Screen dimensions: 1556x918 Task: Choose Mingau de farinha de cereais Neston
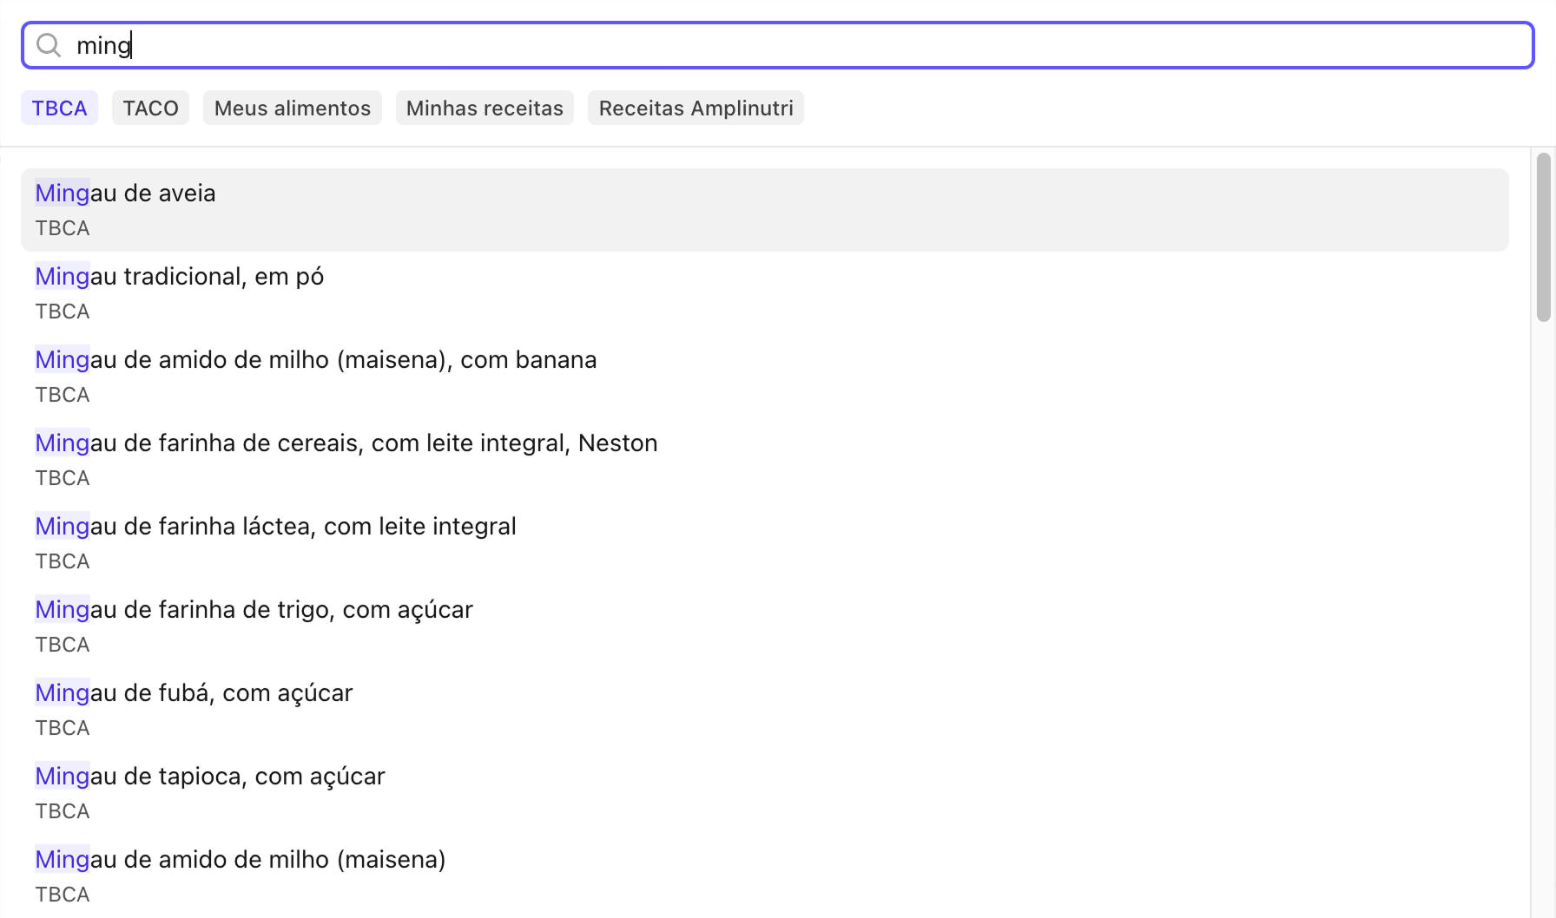(764, 460)
